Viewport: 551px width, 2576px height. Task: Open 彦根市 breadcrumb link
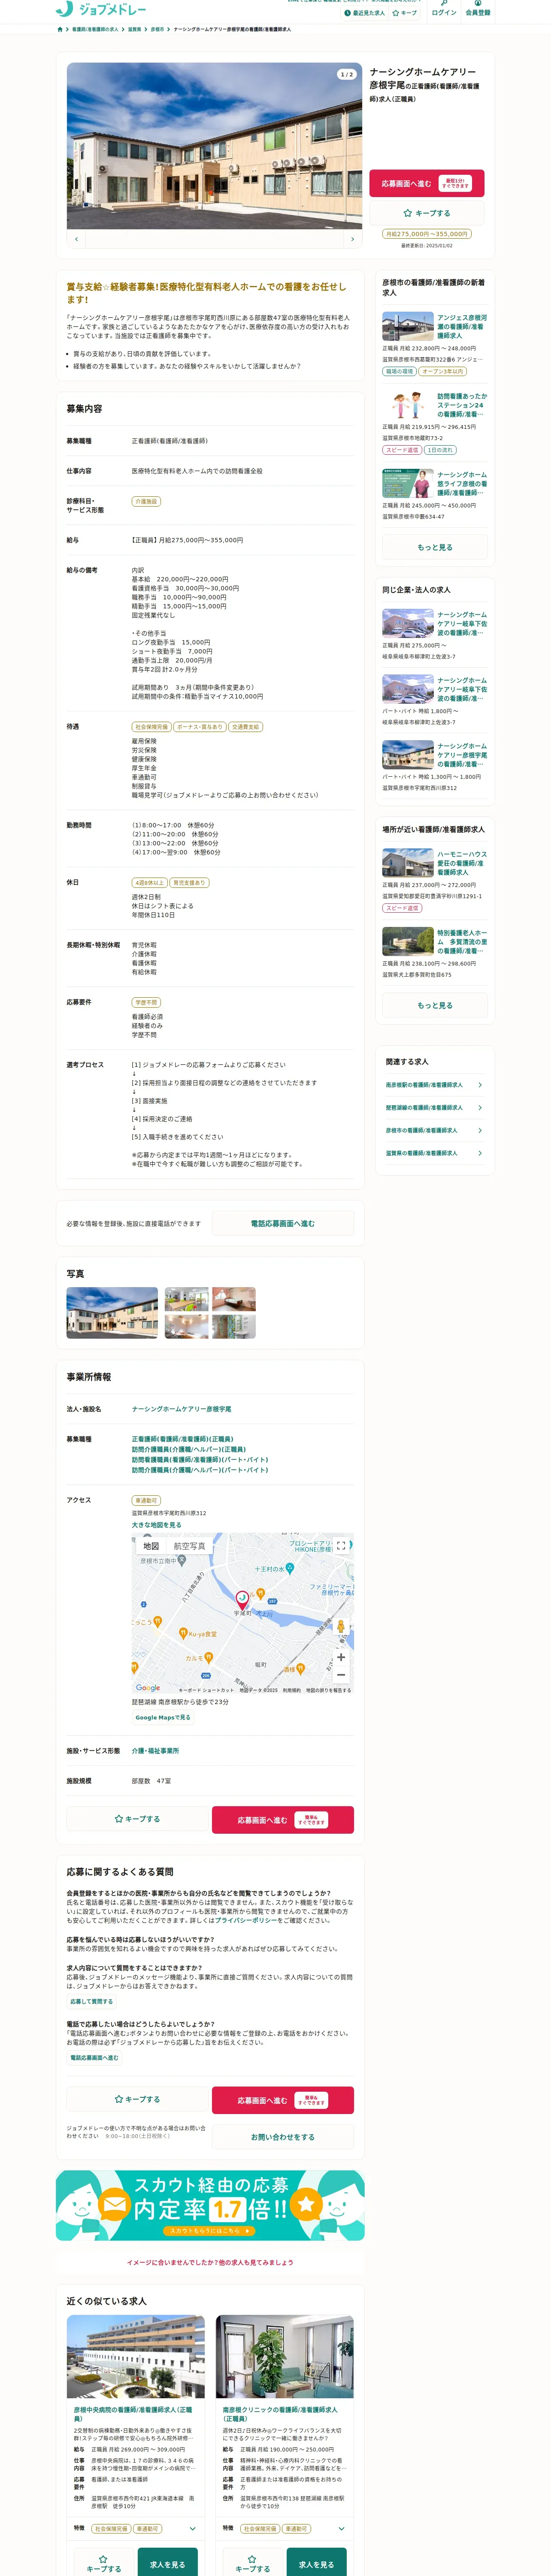coord(157,29)
